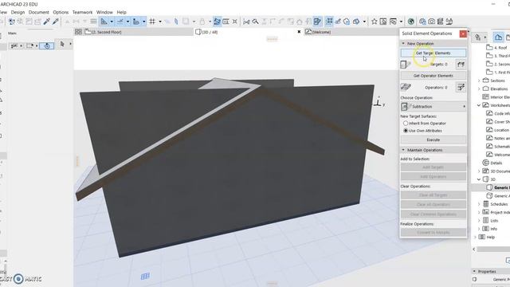The image size is (510, 287).
Task: Open the snap guides dropdown arrow
Action: coord(127,22)
